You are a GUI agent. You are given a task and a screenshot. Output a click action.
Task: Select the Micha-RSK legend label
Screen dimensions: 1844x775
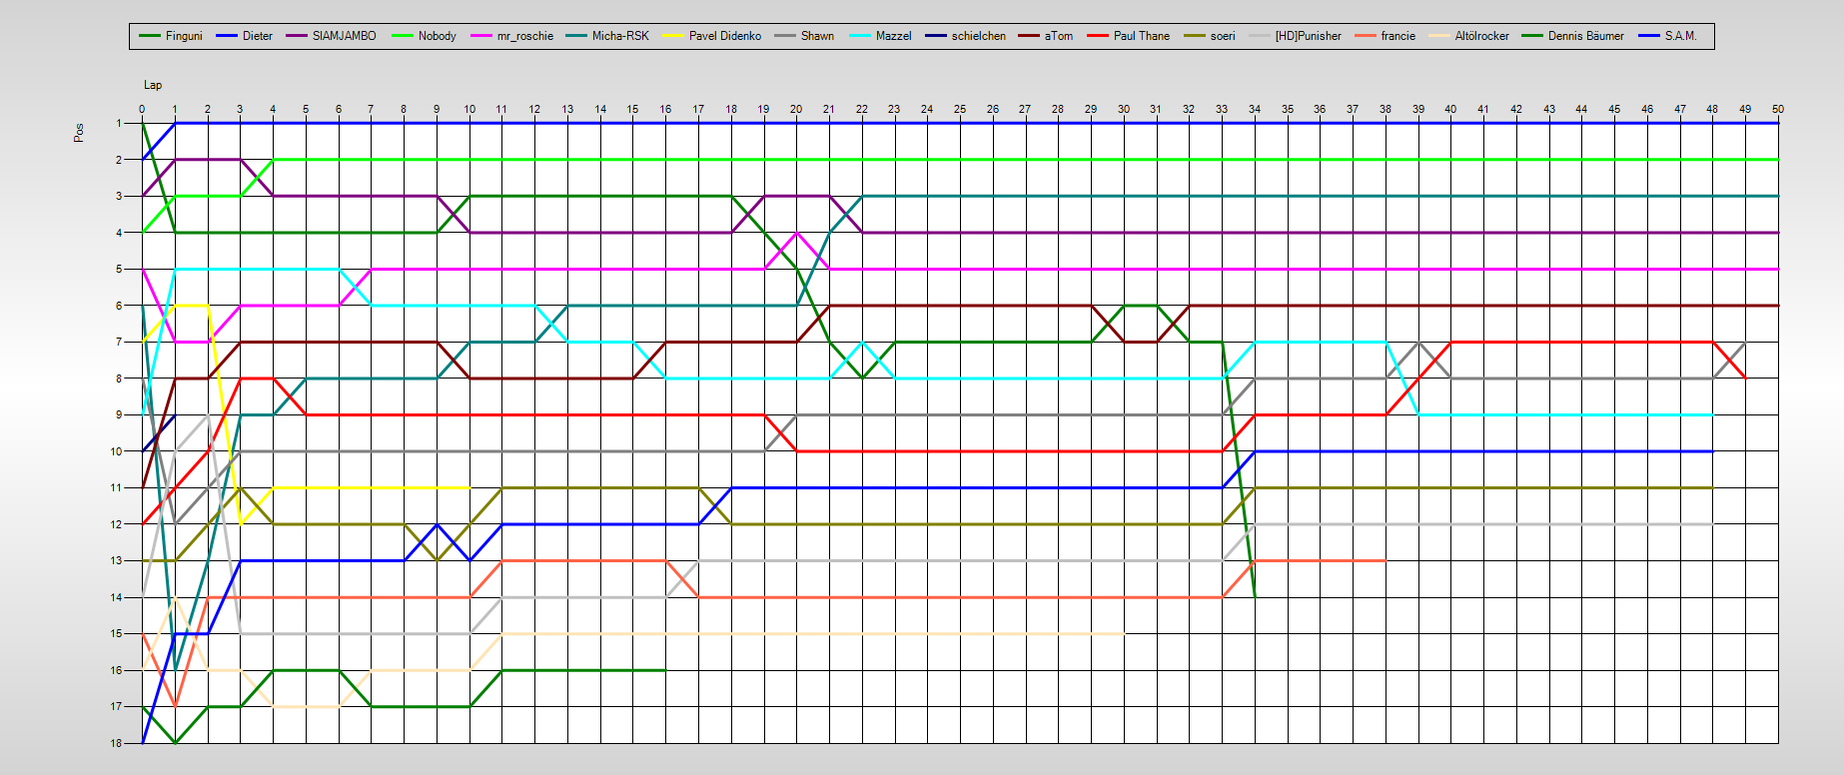[x=619, y=36]
